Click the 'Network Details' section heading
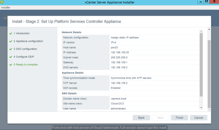 (x=72, y=32)
